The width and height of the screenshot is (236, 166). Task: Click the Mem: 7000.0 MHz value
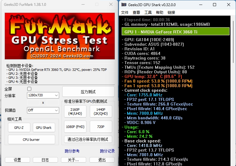pos(143,113)
